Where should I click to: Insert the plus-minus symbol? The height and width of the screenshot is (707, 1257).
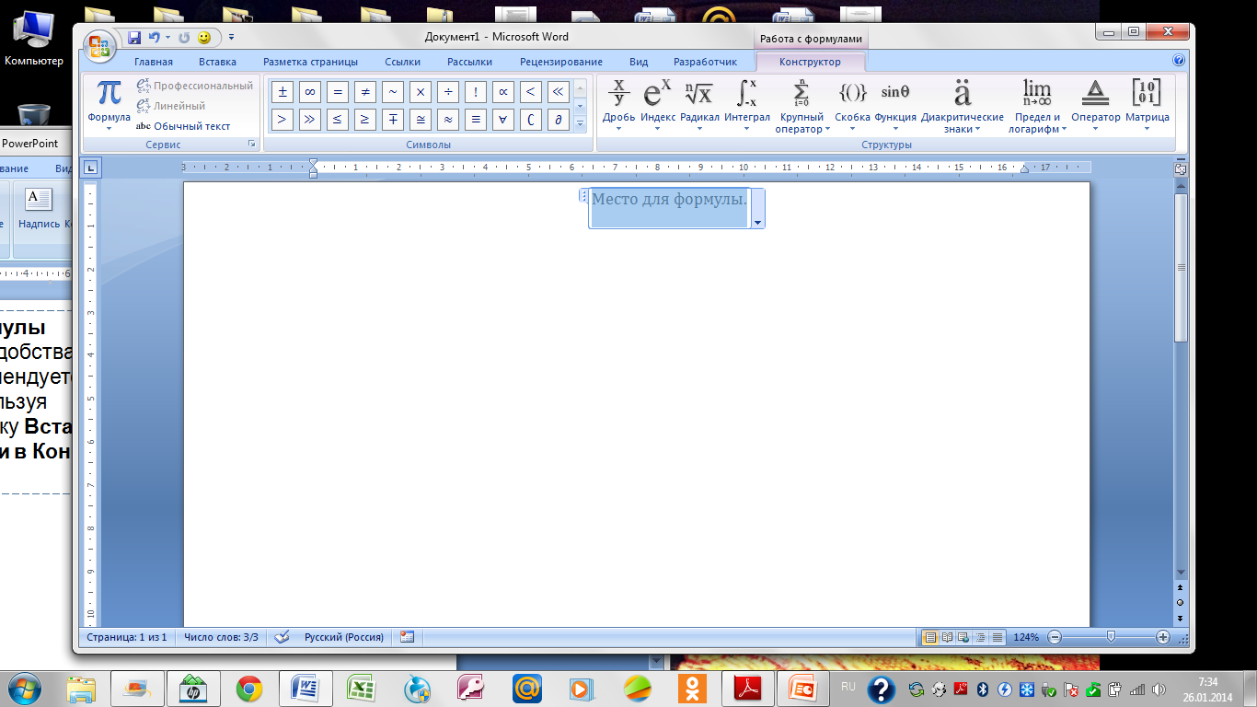283,91
